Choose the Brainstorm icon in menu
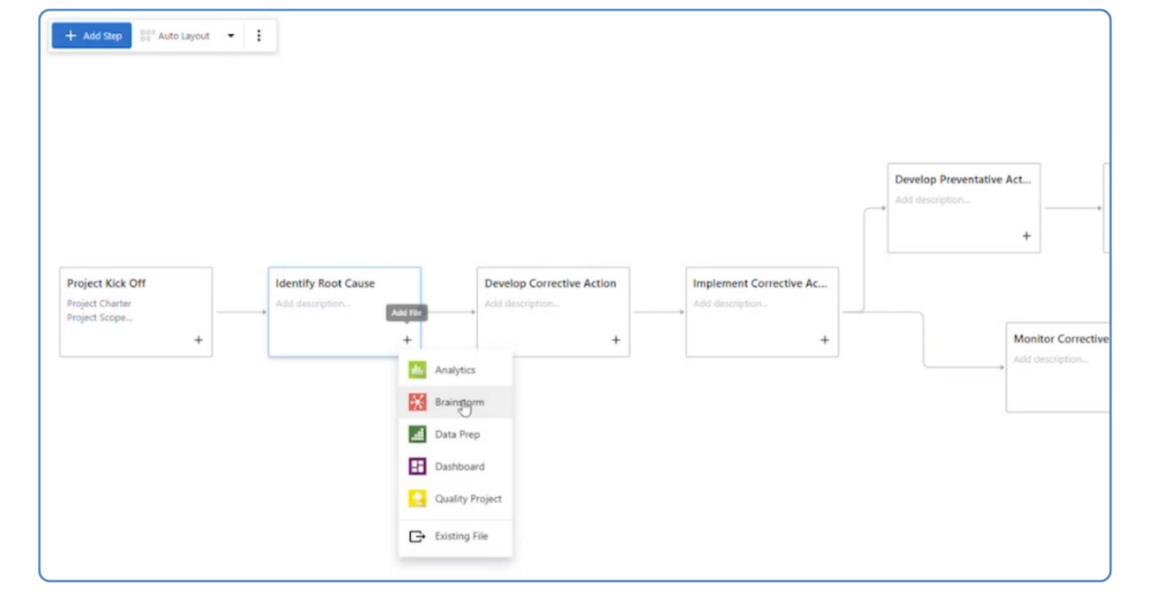This screenshot has height=591, width=1150. click(x=416, y=401)
